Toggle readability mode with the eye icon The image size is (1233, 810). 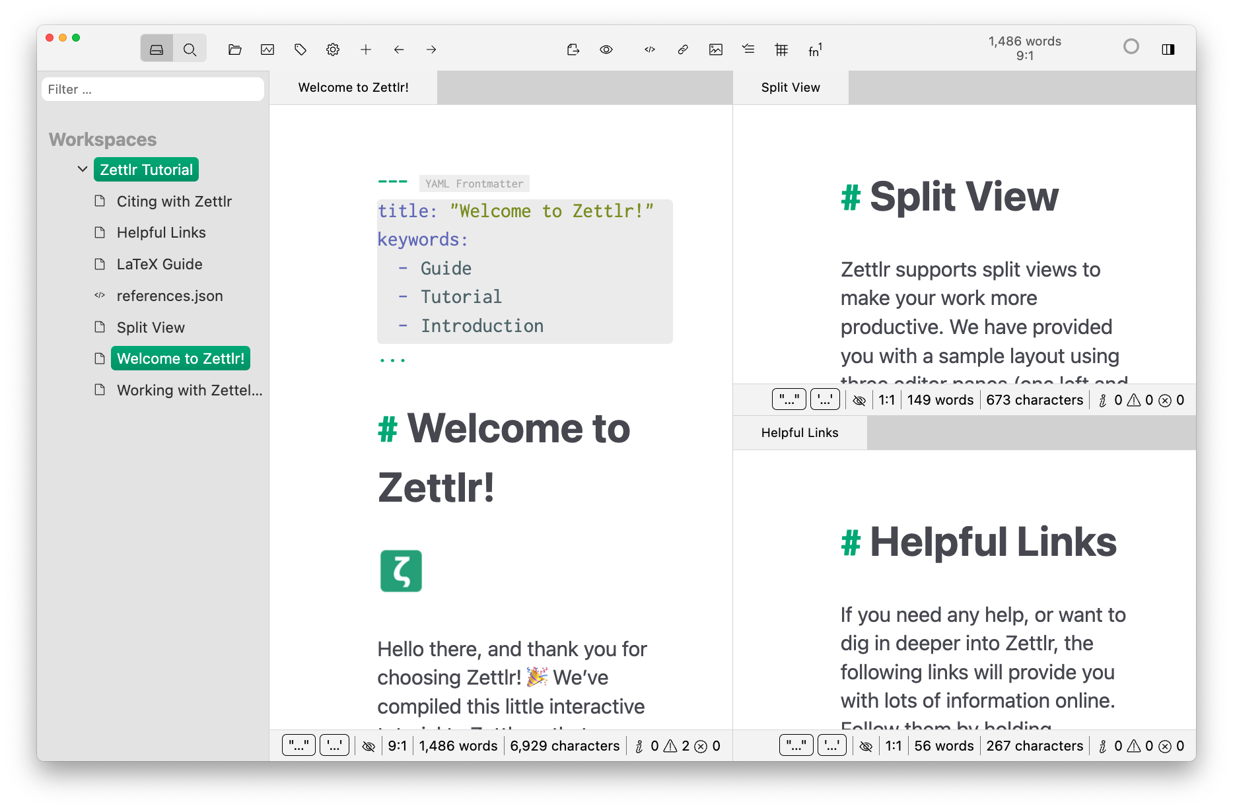point(606,49)
